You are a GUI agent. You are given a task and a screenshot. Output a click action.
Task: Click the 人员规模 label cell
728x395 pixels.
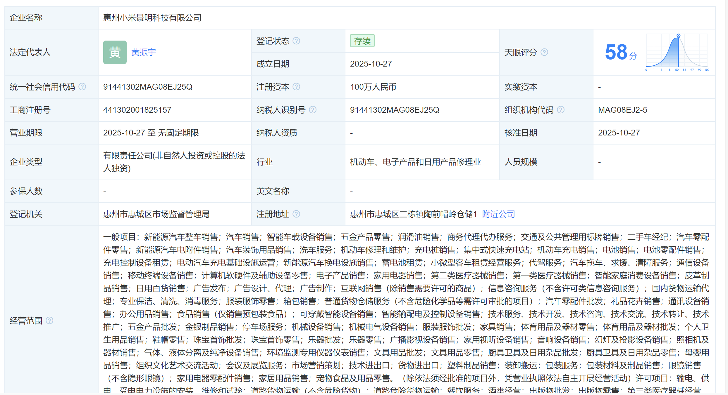pyautogui.click(x=546, y=162)
